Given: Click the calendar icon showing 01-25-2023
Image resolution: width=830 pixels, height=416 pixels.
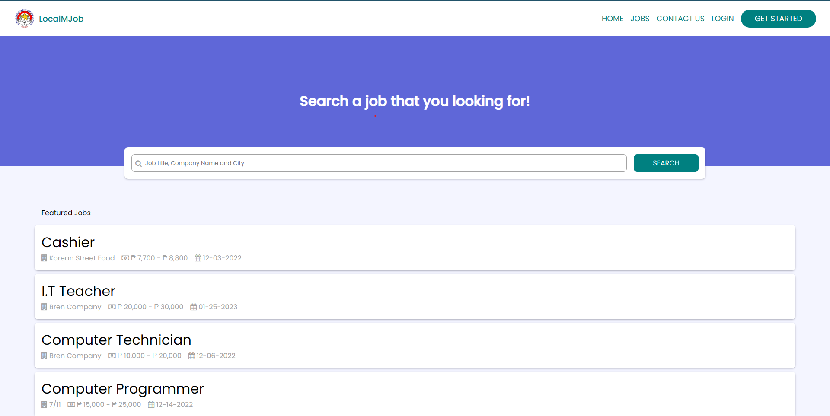Looking at the screenshot, I should (193, 307).
